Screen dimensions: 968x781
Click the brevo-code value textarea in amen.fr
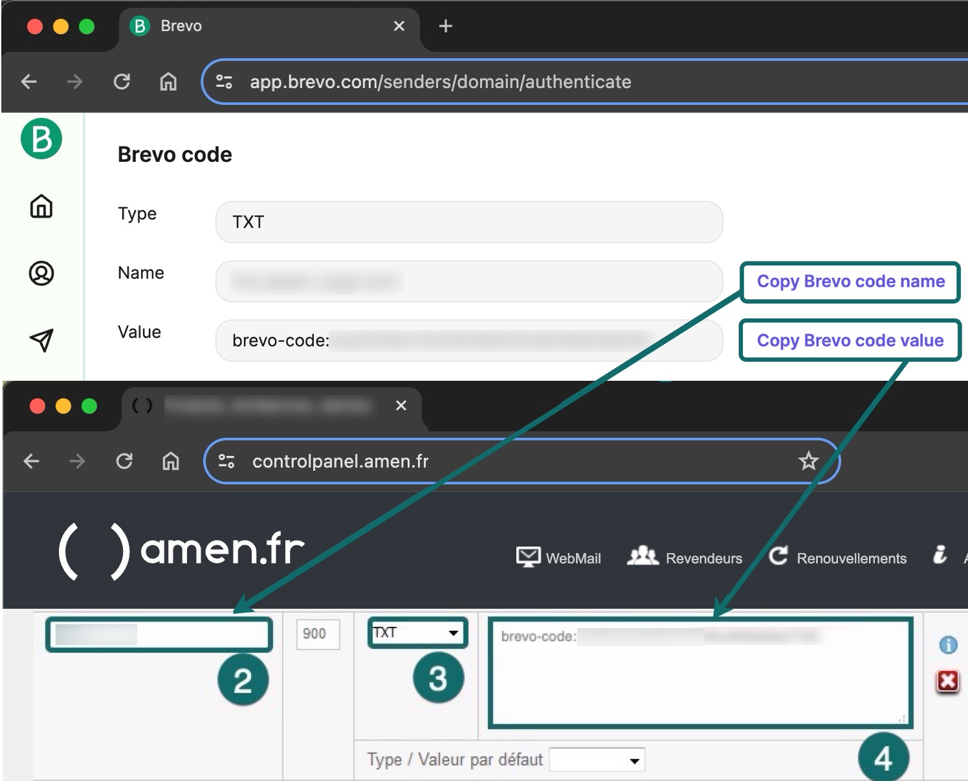coord(701,673)
